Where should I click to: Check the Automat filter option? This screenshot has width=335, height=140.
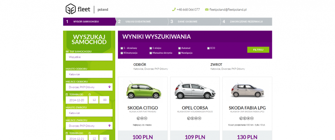coord(179,48)
